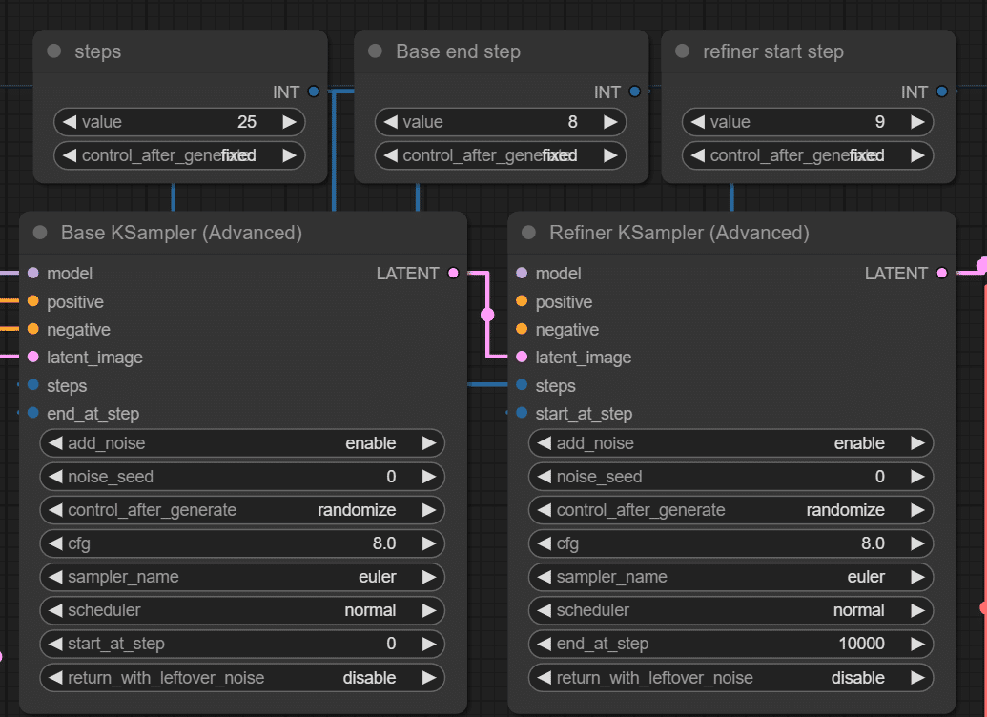
Task: Click the LATENT output socket on Base KSampler
Action: coord(452,274)
